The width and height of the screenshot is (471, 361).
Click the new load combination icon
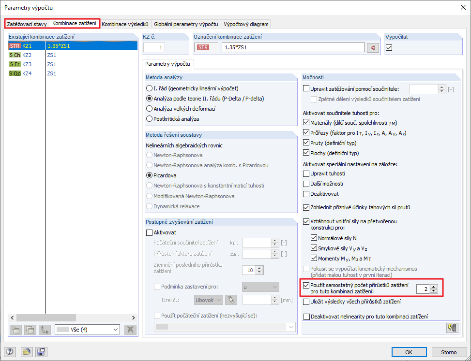point(15,330)
